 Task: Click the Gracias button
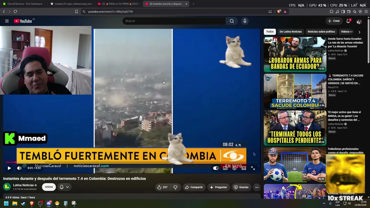(241, 187)
